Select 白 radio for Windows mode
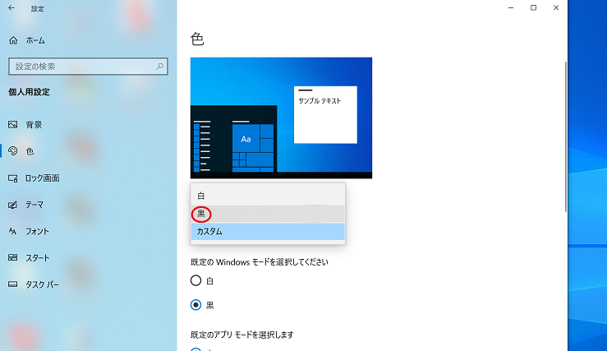 click(x=195, y=280)
